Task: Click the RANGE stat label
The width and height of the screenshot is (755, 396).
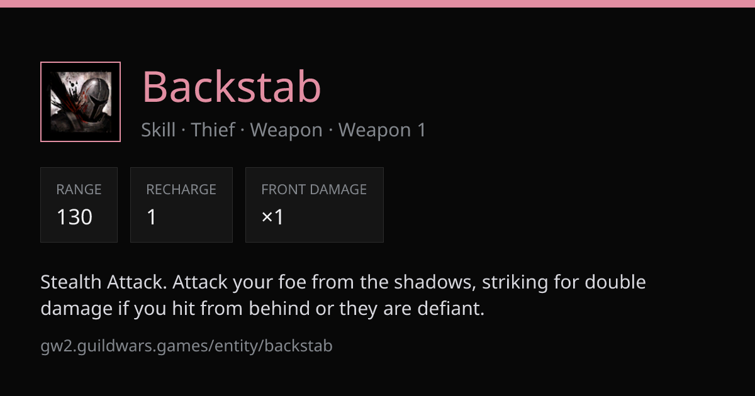Action: click(79, 189)
